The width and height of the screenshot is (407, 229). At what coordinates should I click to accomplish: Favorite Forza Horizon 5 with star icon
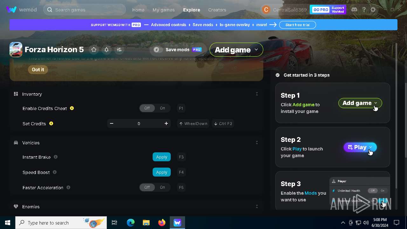tap(94, 50)
